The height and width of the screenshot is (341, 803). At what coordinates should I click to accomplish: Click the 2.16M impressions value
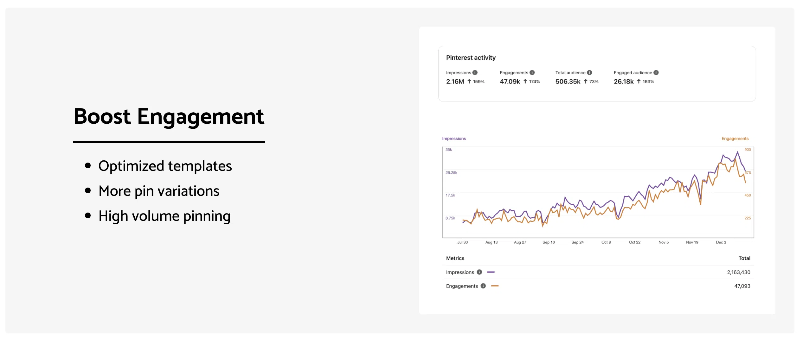pos(455,82)
